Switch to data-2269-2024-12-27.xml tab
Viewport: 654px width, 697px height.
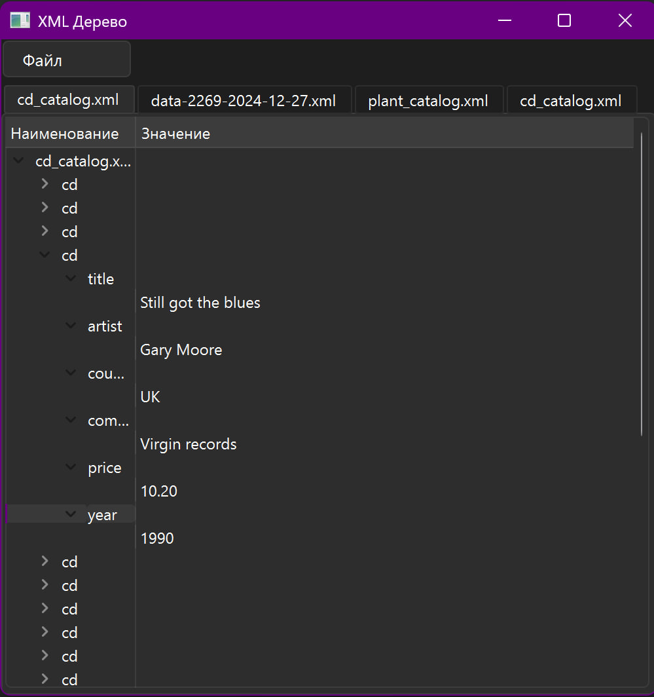point(244,101)
